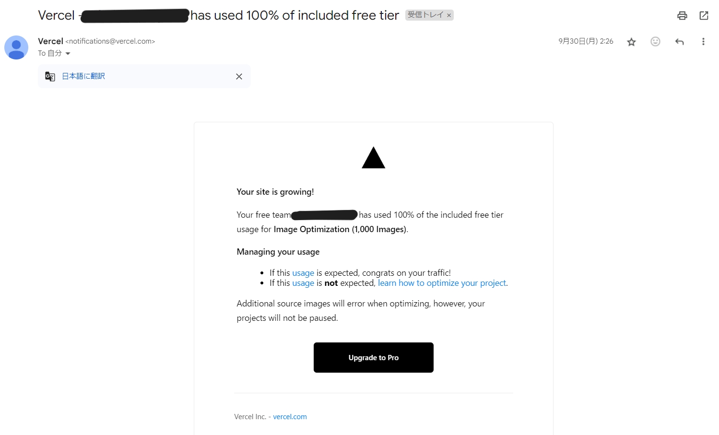Click the translate icon in the banner

pyautogui.click(x=50, y=76)
